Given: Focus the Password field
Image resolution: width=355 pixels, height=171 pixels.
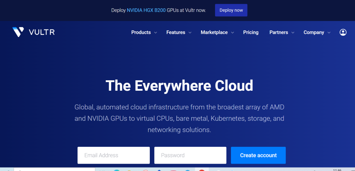Looking at the screenshot, I should point(190,155).
